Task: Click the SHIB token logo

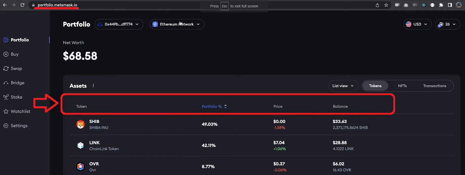Action: pyautogui.click(x=81, y=124)
